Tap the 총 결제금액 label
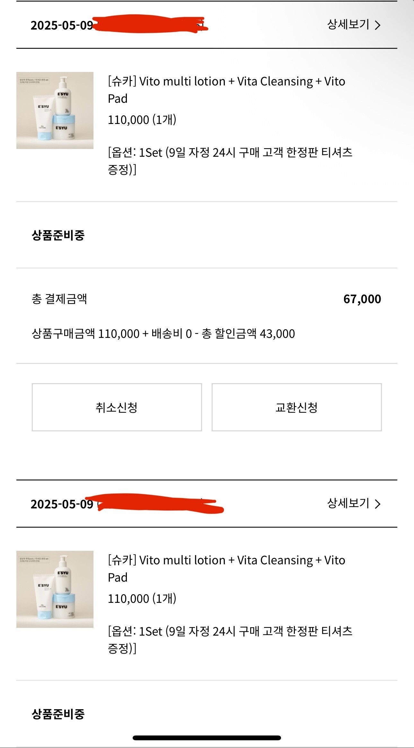This screenshot has height=748, width=414. [59, 299]
